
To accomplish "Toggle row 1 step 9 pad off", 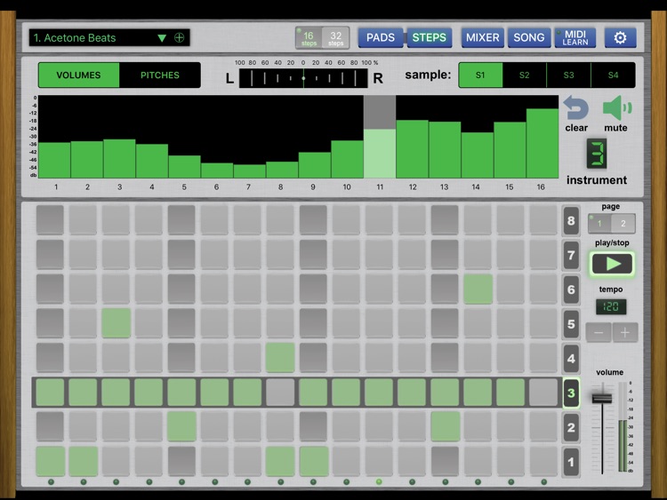I will coord(314,461).
